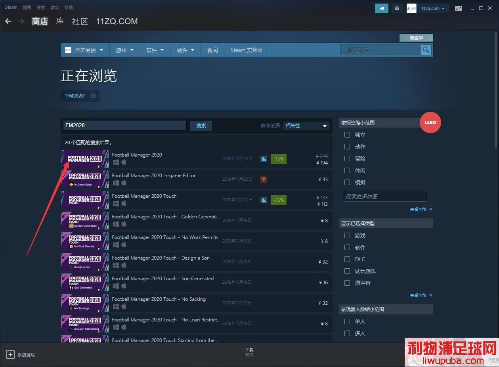Tick the DLC type checkbox
499x367 pixels.
(347, 259)
